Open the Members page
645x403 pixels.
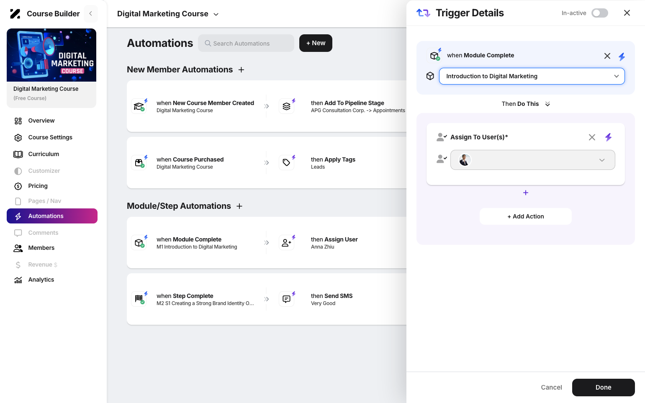pos(52,248)
